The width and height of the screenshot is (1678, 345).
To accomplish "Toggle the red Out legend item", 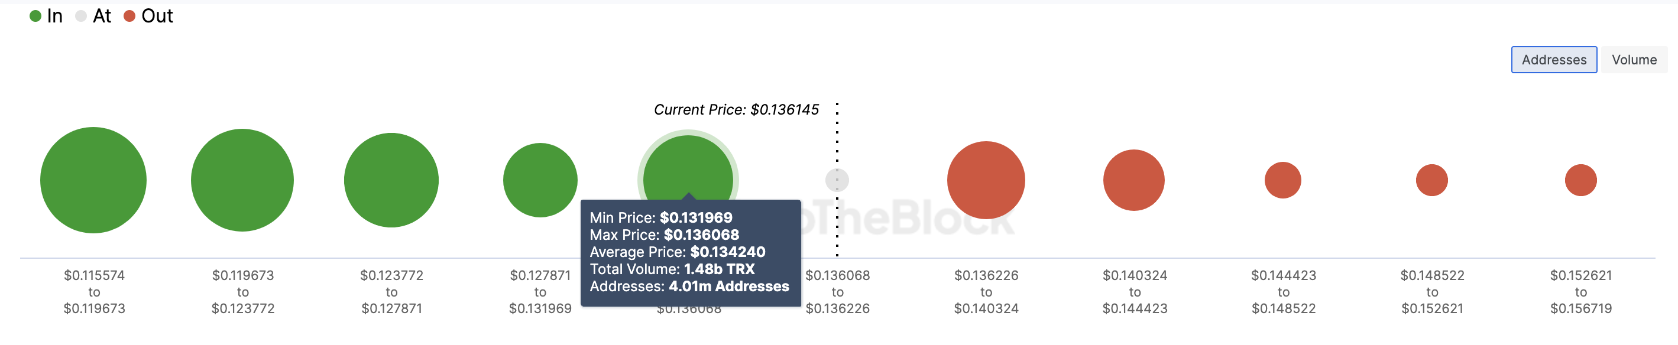I will click(148, 15).
